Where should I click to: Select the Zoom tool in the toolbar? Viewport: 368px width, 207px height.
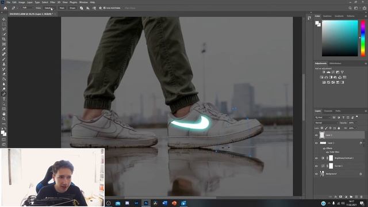pos(4,119)
